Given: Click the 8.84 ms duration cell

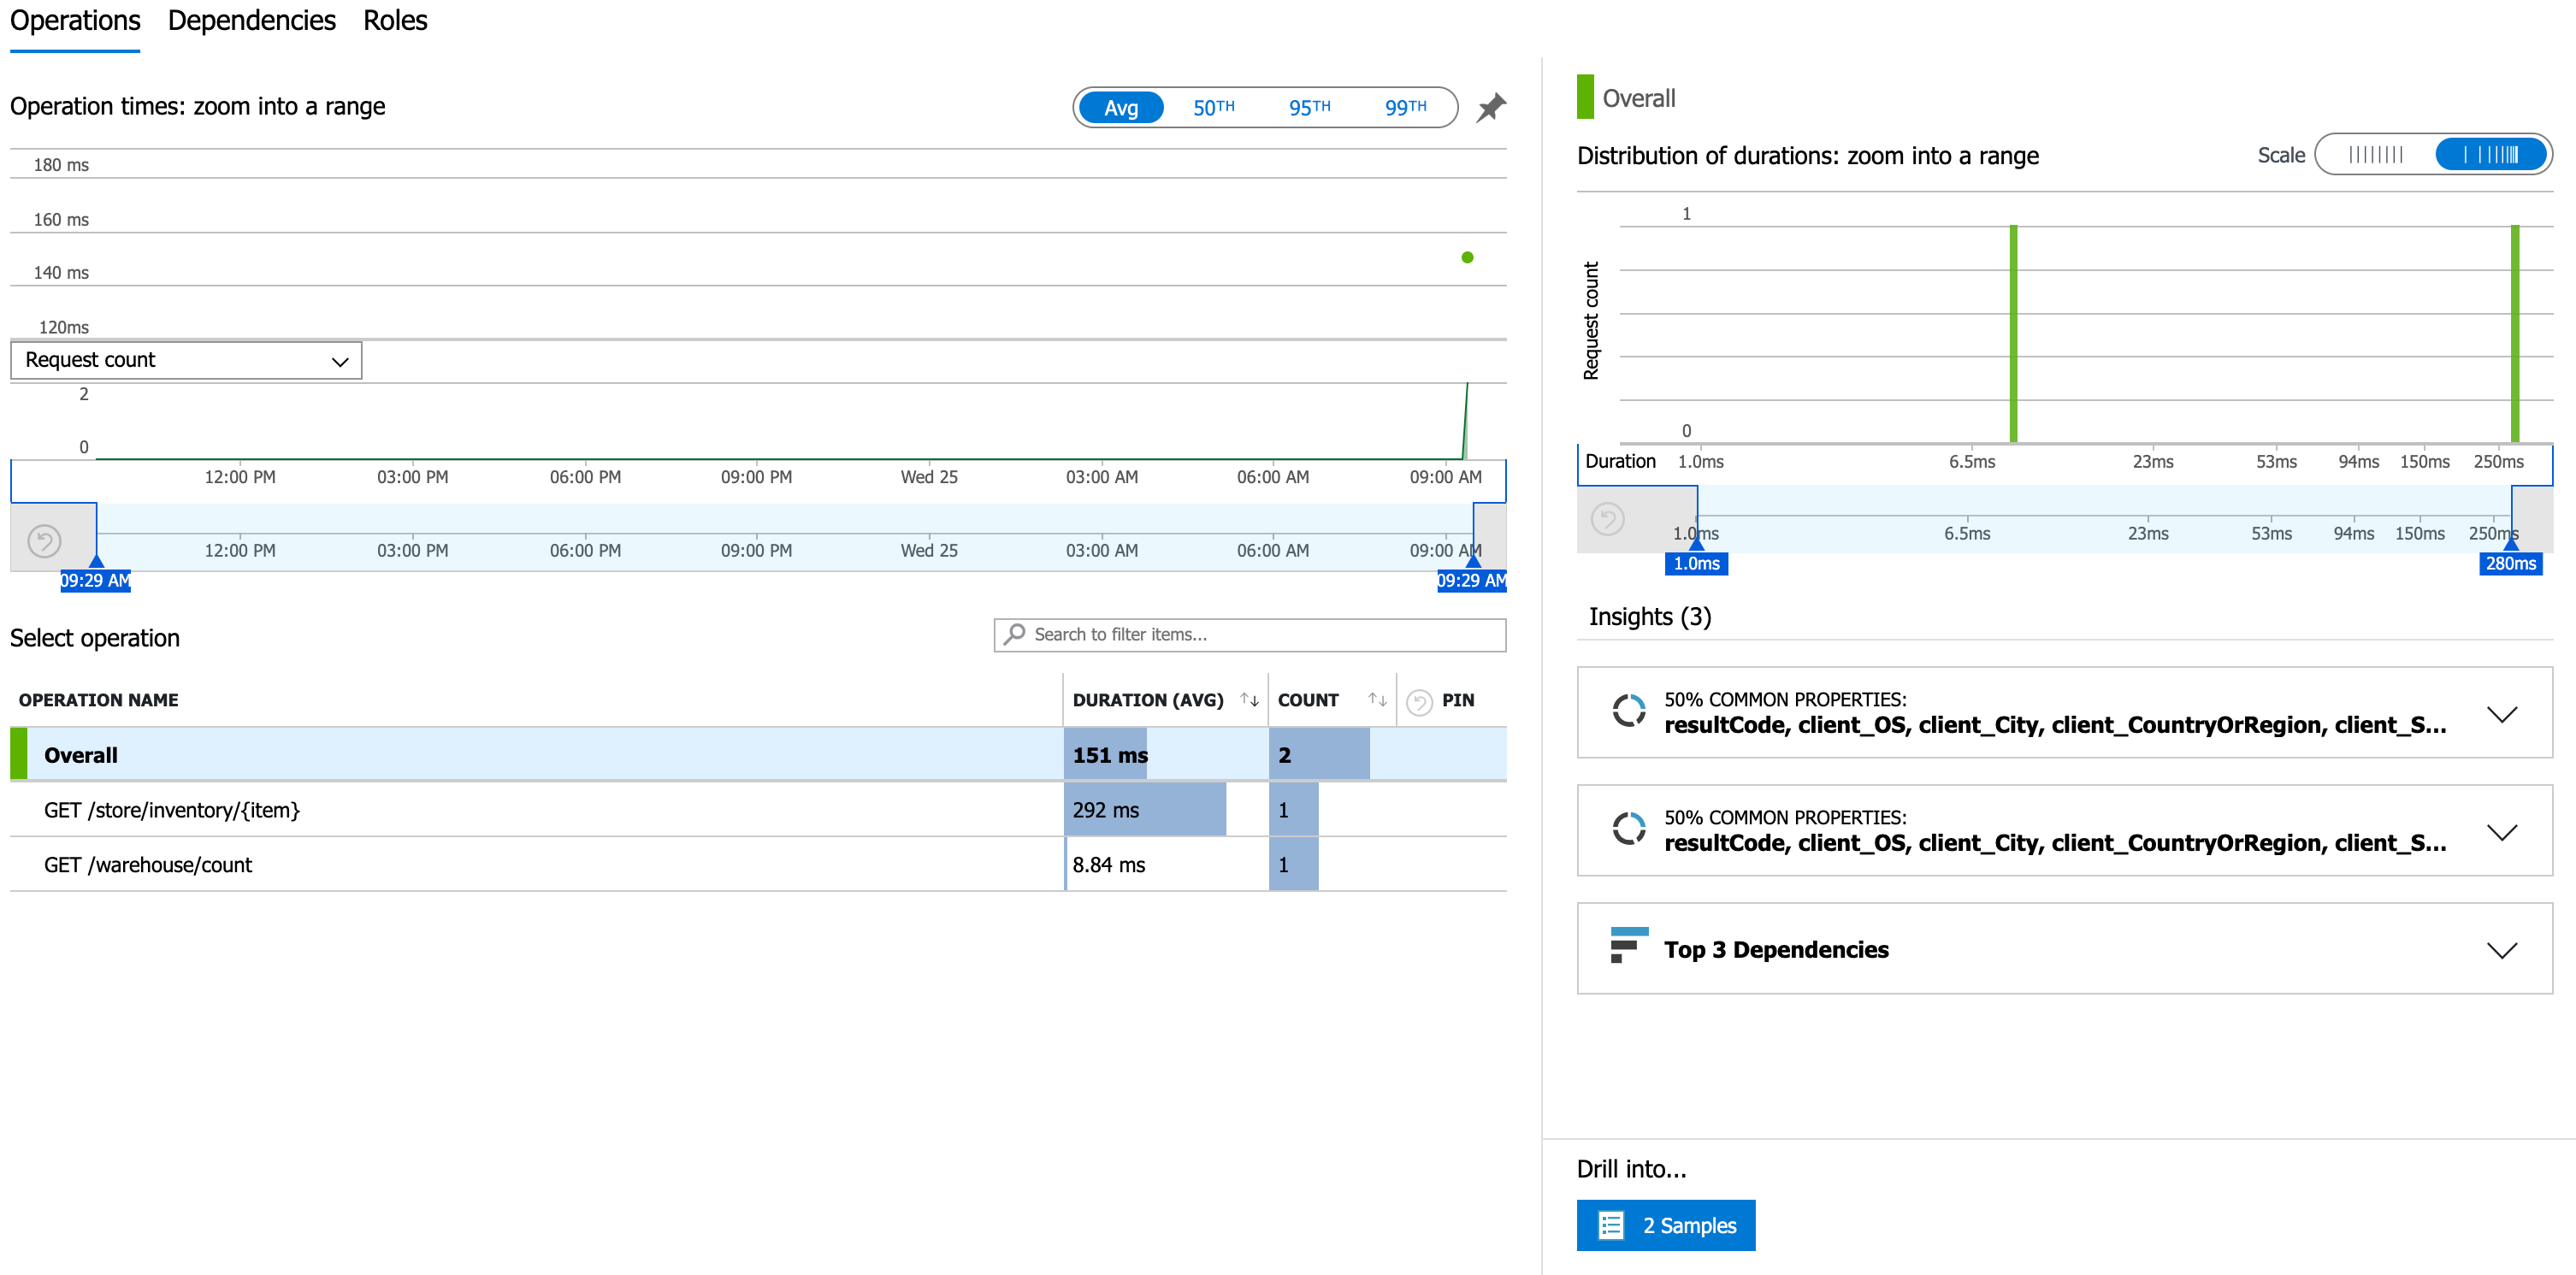Looking at the screenshot, I should [x=1165, y=865].
